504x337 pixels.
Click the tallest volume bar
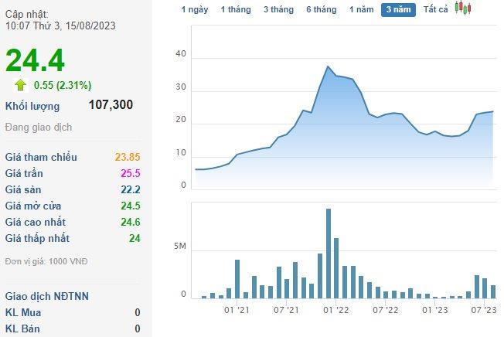tap(329, 254)
